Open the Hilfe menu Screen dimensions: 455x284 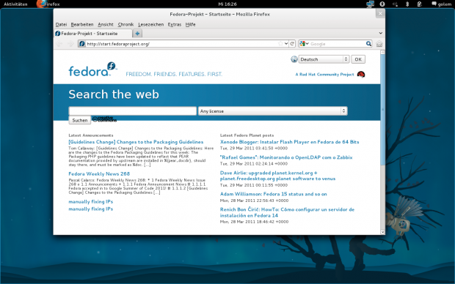[x=190, y=24]
